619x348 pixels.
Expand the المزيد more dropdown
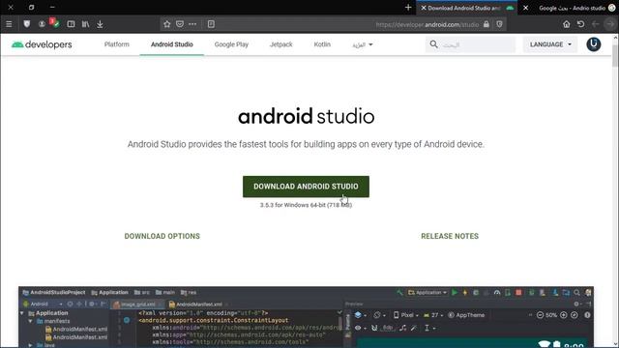363,44
